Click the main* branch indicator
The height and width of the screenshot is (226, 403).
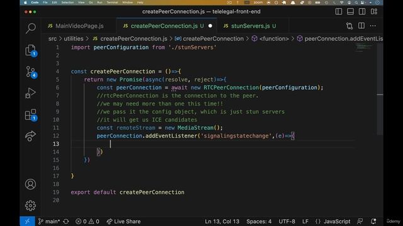coord(49,222)
